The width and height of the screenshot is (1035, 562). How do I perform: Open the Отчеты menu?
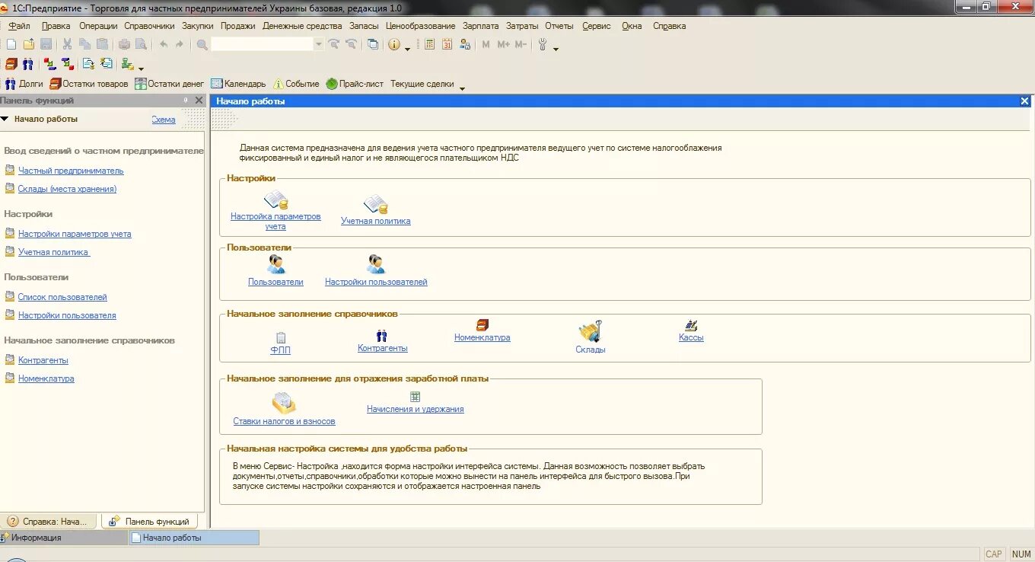point(559,26)
